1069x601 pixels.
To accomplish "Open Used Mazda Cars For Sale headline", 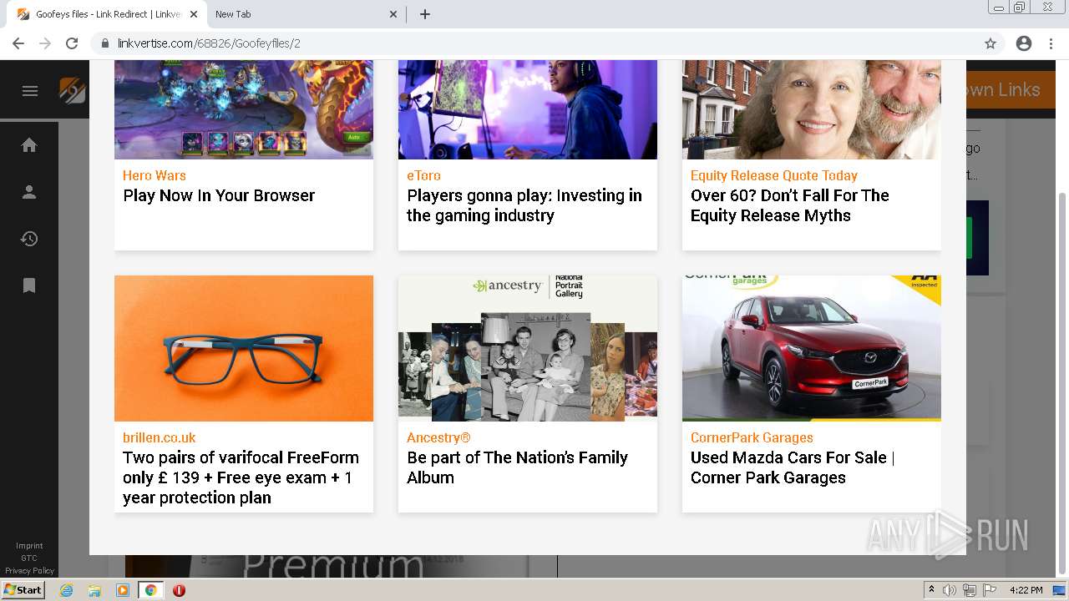I will point(793,467).
